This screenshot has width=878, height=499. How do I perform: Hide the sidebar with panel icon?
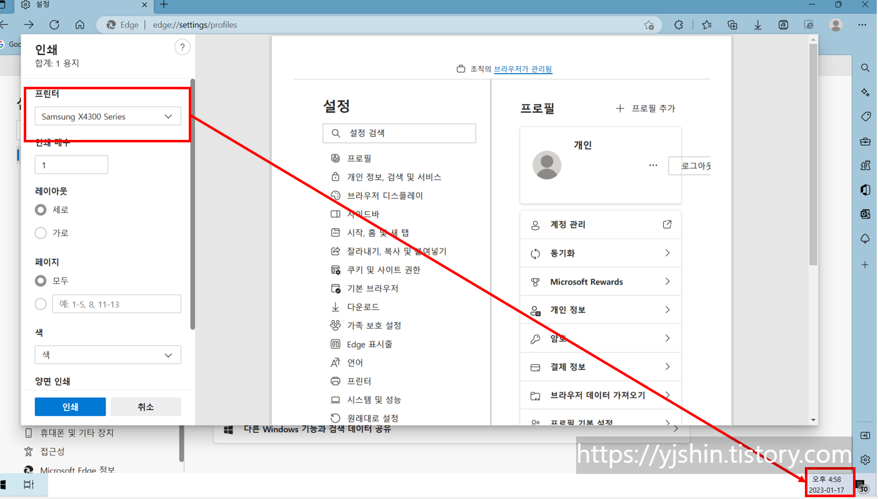[866, 435]
